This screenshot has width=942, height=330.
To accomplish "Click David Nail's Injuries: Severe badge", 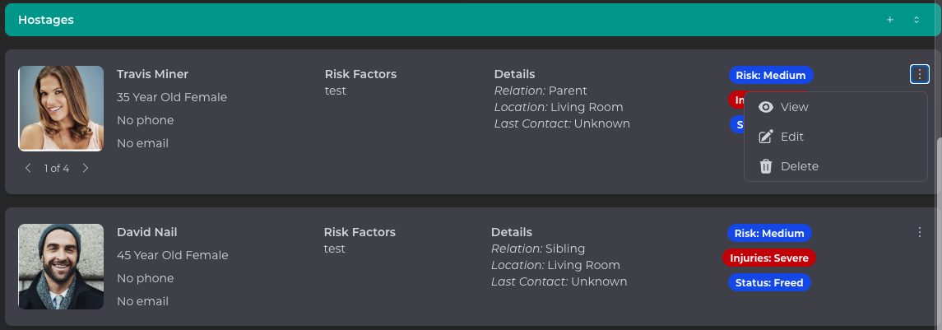I will click(x=768, y=258).
